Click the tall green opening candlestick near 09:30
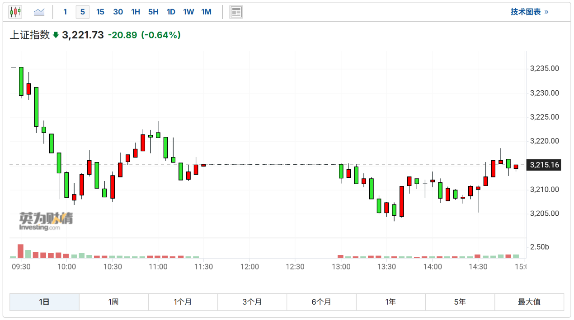This screenshot has width=574, height=320. point(21,81)
